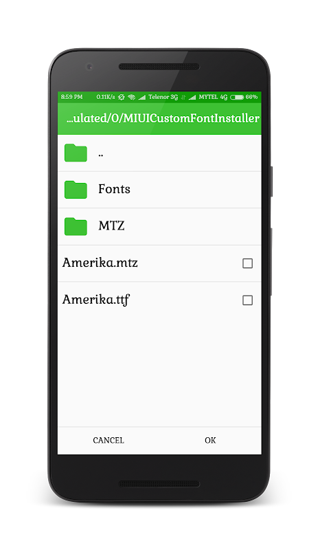Tap the 0.11K/s network speed indicator
Image resolution: width=320 pixels, height=550 pixels.
pos(106,97)
